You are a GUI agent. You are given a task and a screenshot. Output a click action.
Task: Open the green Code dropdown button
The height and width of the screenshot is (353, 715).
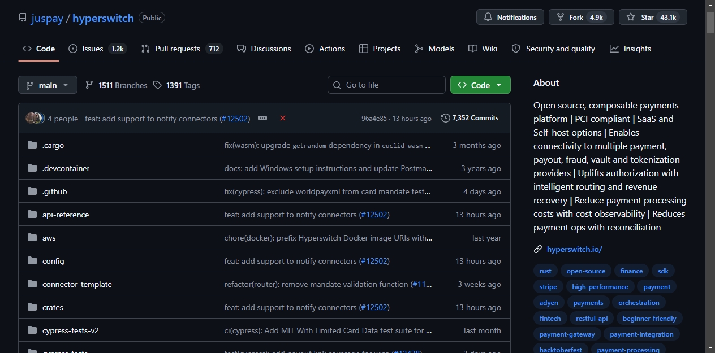tap(480, 85)
